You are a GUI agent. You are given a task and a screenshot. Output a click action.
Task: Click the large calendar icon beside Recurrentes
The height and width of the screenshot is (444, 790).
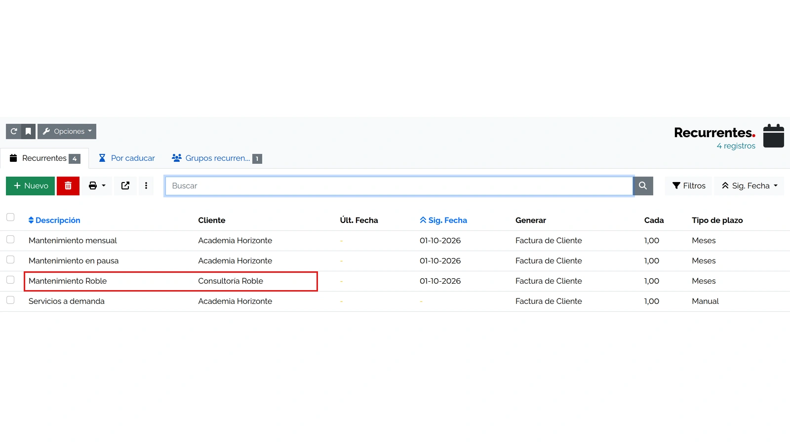774,136
